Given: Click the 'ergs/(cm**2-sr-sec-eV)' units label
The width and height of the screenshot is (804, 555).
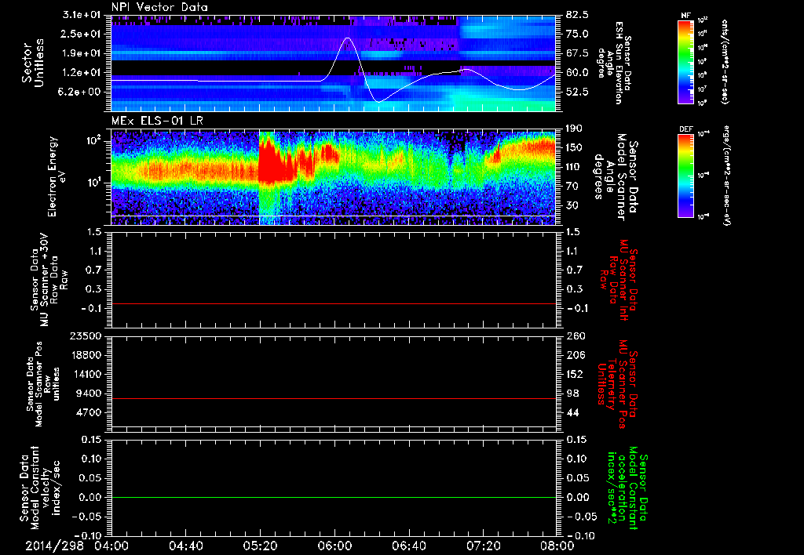Looking at the screenshot, I should 726,176.
